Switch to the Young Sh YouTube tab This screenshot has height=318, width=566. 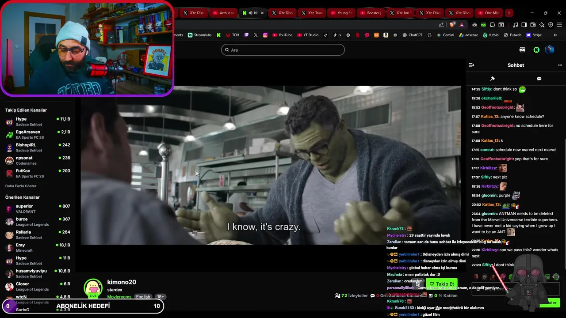pos(341,13)
